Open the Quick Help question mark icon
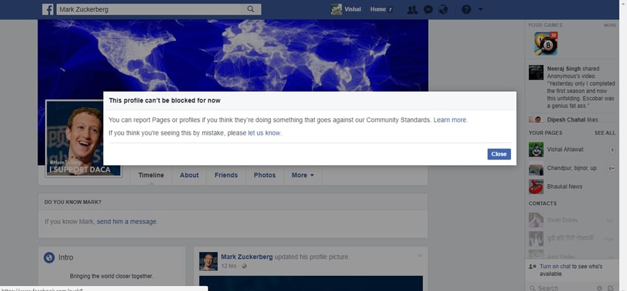Screen dimensions: 627x291 click(x=466, y=9)
